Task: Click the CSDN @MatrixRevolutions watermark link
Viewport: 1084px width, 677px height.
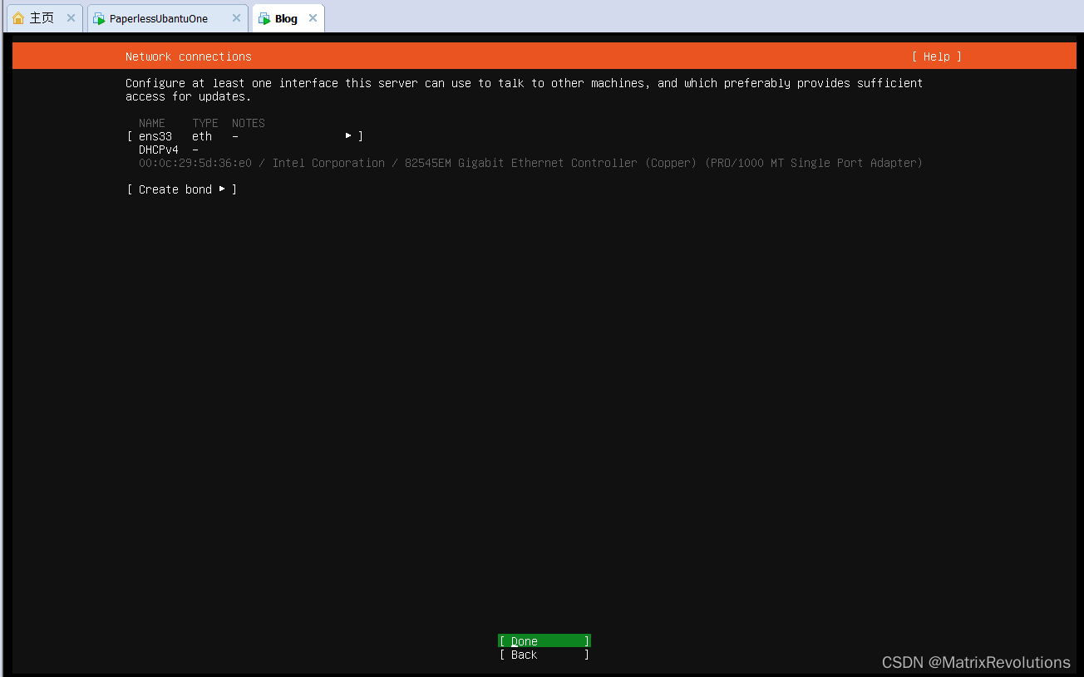Action: click(x=976, y=662)
